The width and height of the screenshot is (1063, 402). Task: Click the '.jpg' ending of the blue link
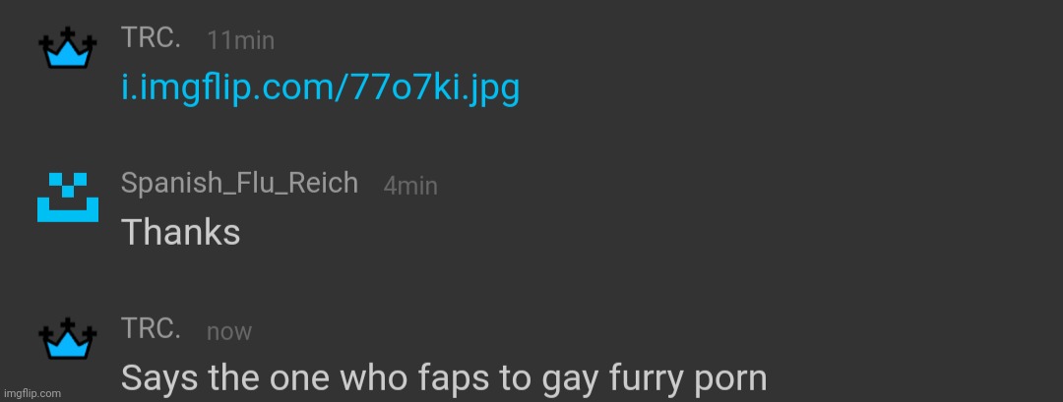click(x=493, y=88)
